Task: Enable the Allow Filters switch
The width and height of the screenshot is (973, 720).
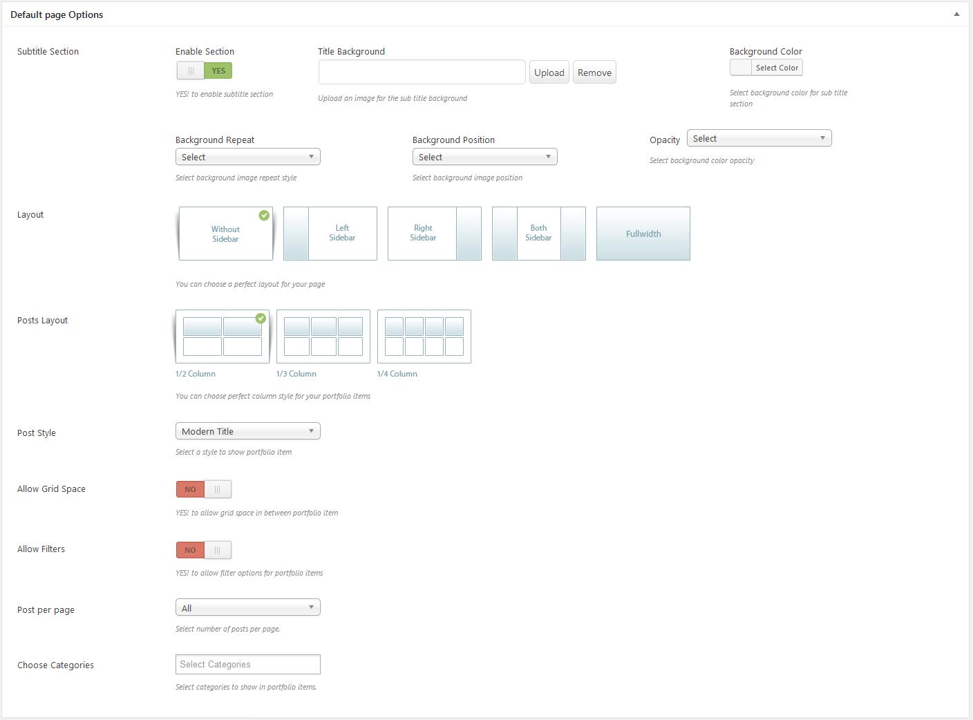Action: coord(204,550)
